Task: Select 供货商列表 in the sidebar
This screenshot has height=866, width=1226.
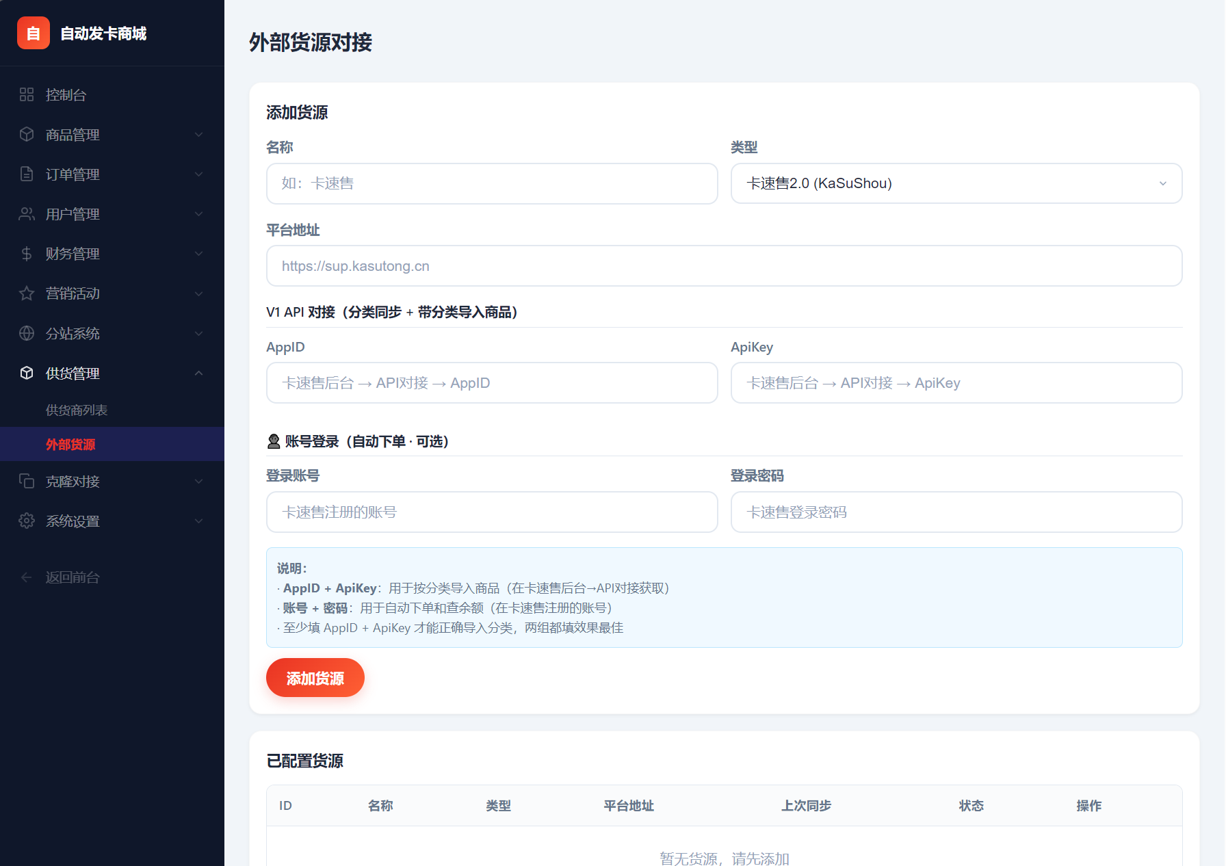Action: tap(77, 409)
